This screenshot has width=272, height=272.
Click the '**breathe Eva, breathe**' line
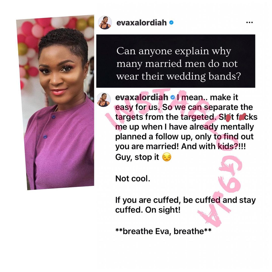[x=163, y=231]
